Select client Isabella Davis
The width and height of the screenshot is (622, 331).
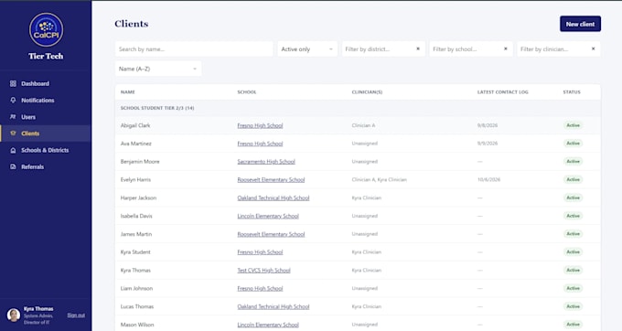[136, 216]
